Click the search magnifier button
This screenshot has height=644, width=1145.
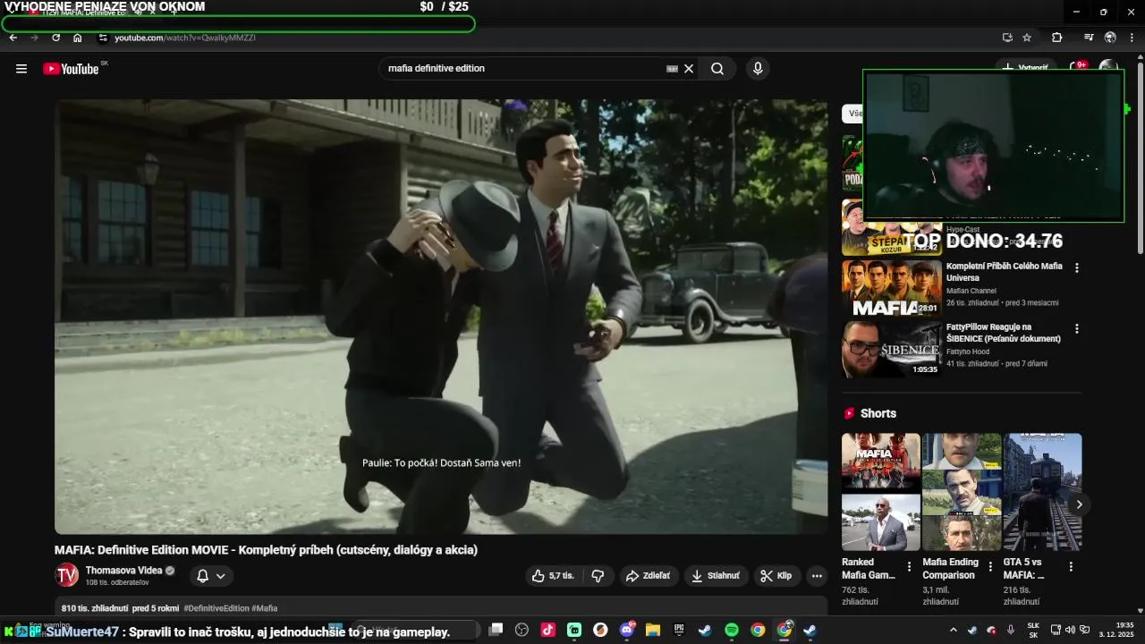pyautogui.click(x=717, y=69)
